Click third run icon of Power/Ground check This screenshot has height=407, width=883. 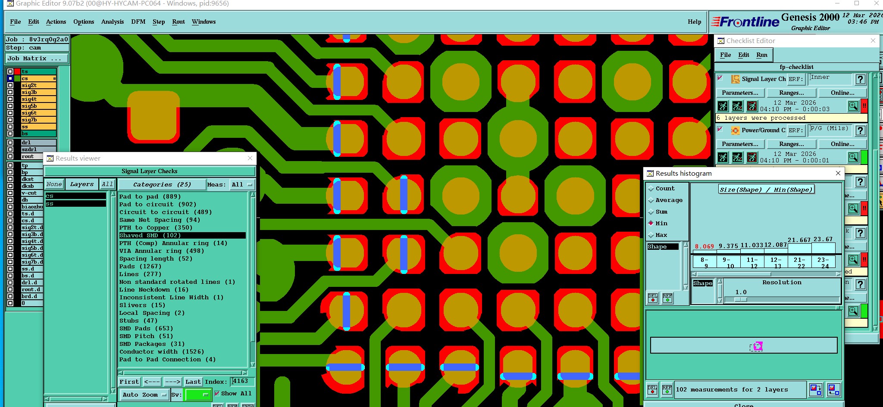point(752,157)
